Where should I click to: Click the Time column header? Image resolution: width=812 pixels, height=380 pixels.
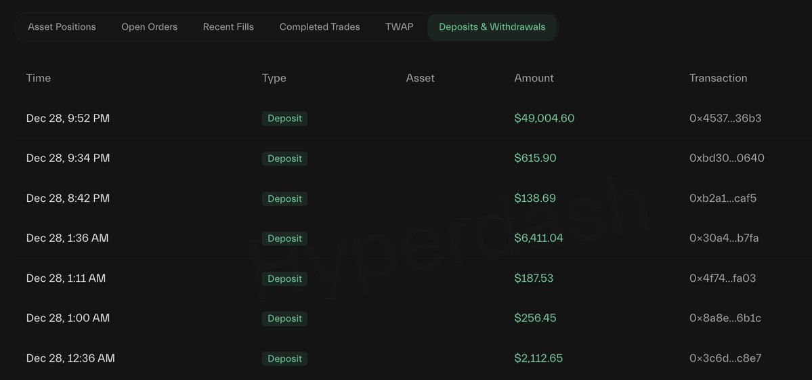pos(39,78)
